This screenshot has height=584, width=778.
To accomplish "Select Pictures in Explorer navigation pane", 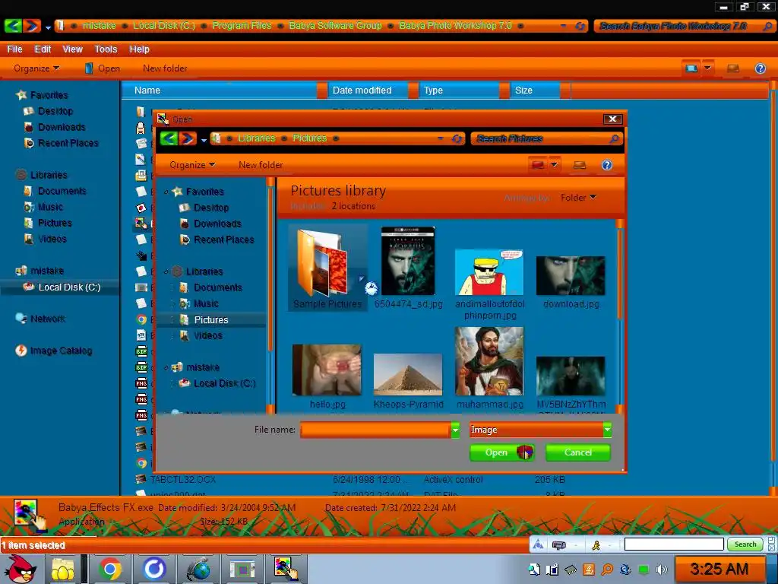I will [x=49, y=223].
